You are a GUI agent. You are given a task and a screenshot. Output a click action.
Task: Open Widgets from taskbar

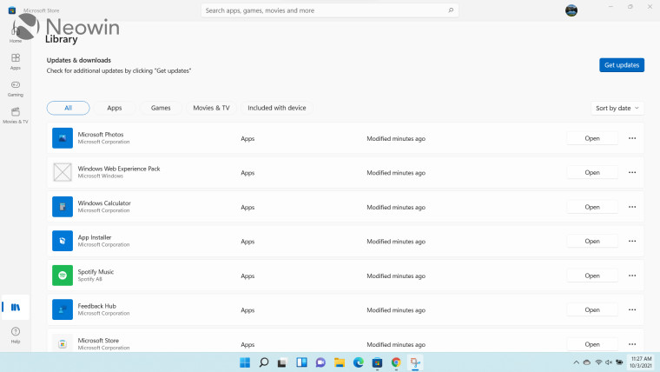[x=302, y=362]
